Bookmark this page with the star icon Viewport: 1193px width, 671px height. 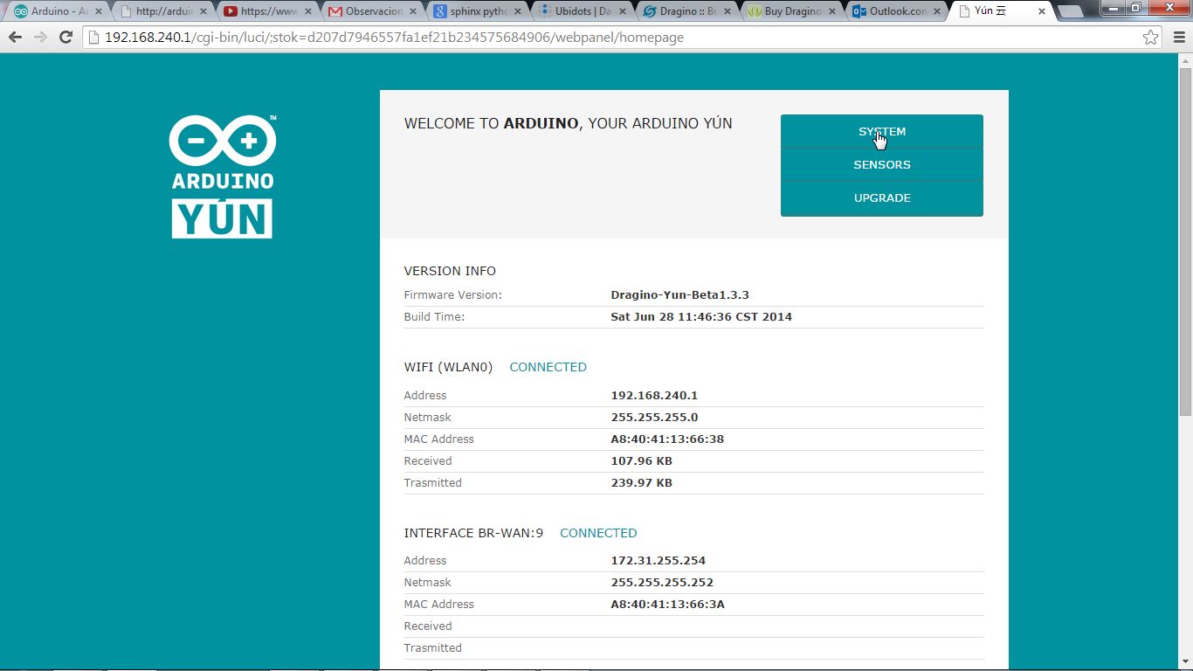(x=1151, y=38)
